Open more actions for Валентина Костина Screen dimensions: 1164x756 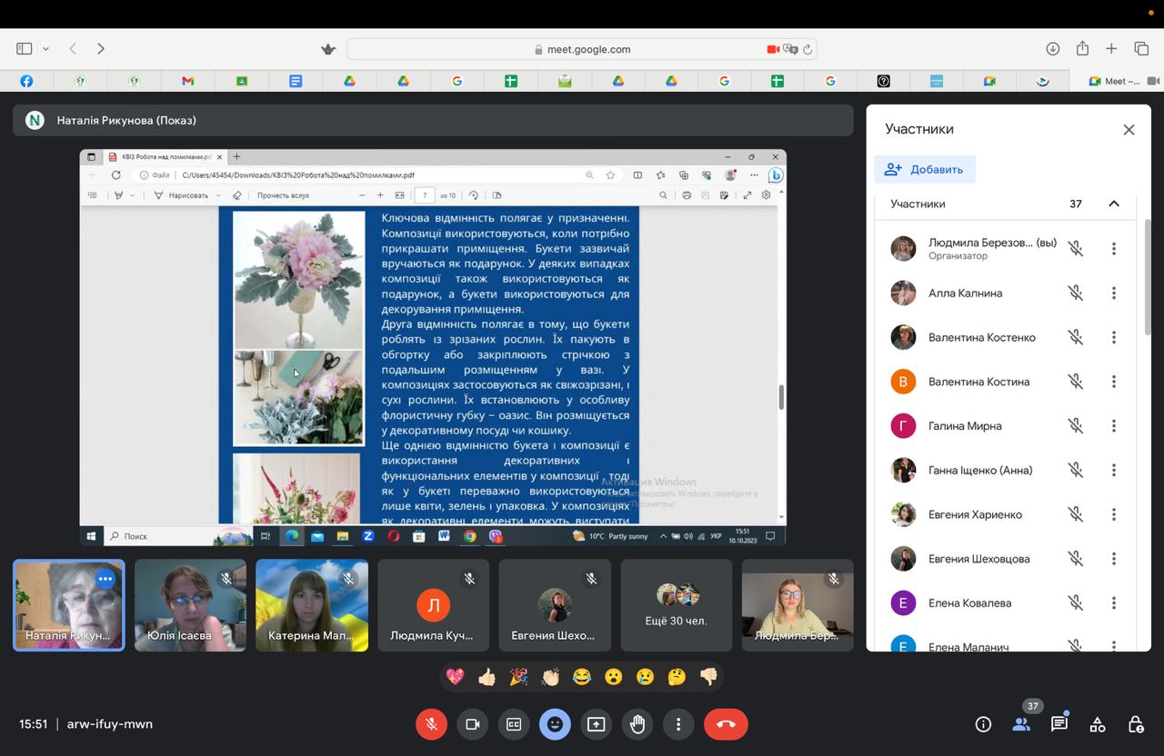pyautogui.click(x=1113, y=382)
